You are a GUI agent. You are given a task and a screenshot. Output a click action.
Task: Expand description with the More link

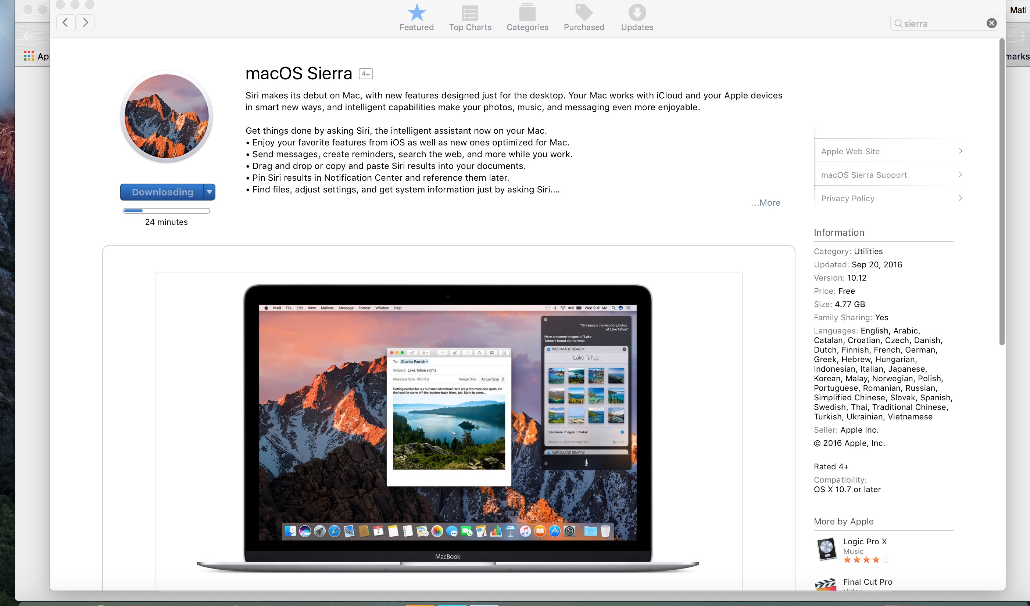click(766, 202)
